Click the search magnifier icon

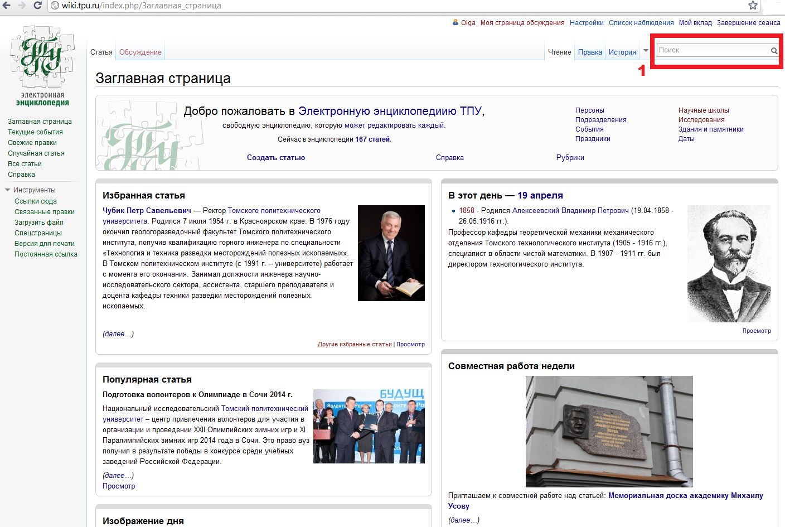774,51
